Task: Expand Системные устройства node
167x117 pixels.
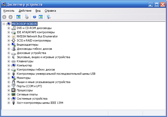Action: pos(9,99)
